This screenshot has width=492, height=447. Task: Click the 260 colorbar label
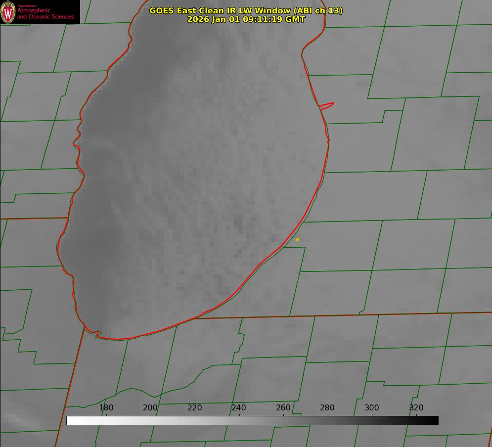283,407
